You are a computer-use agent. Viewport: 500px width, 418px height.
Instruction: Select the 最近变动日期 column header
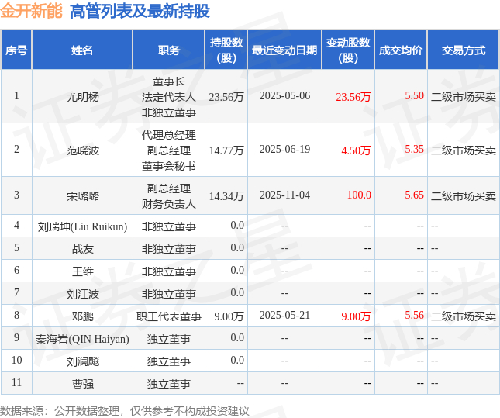tap(284, 50)
